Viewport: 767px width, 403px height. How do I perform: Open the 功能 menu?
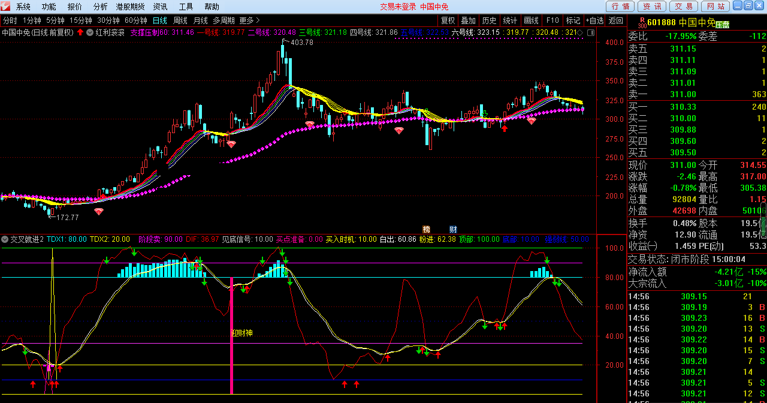click(49, 7)
